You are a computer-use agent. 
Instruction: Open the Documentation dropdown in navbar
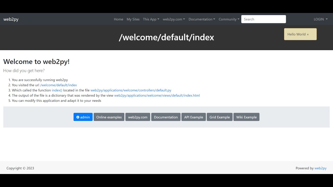[x=202, y=19]
